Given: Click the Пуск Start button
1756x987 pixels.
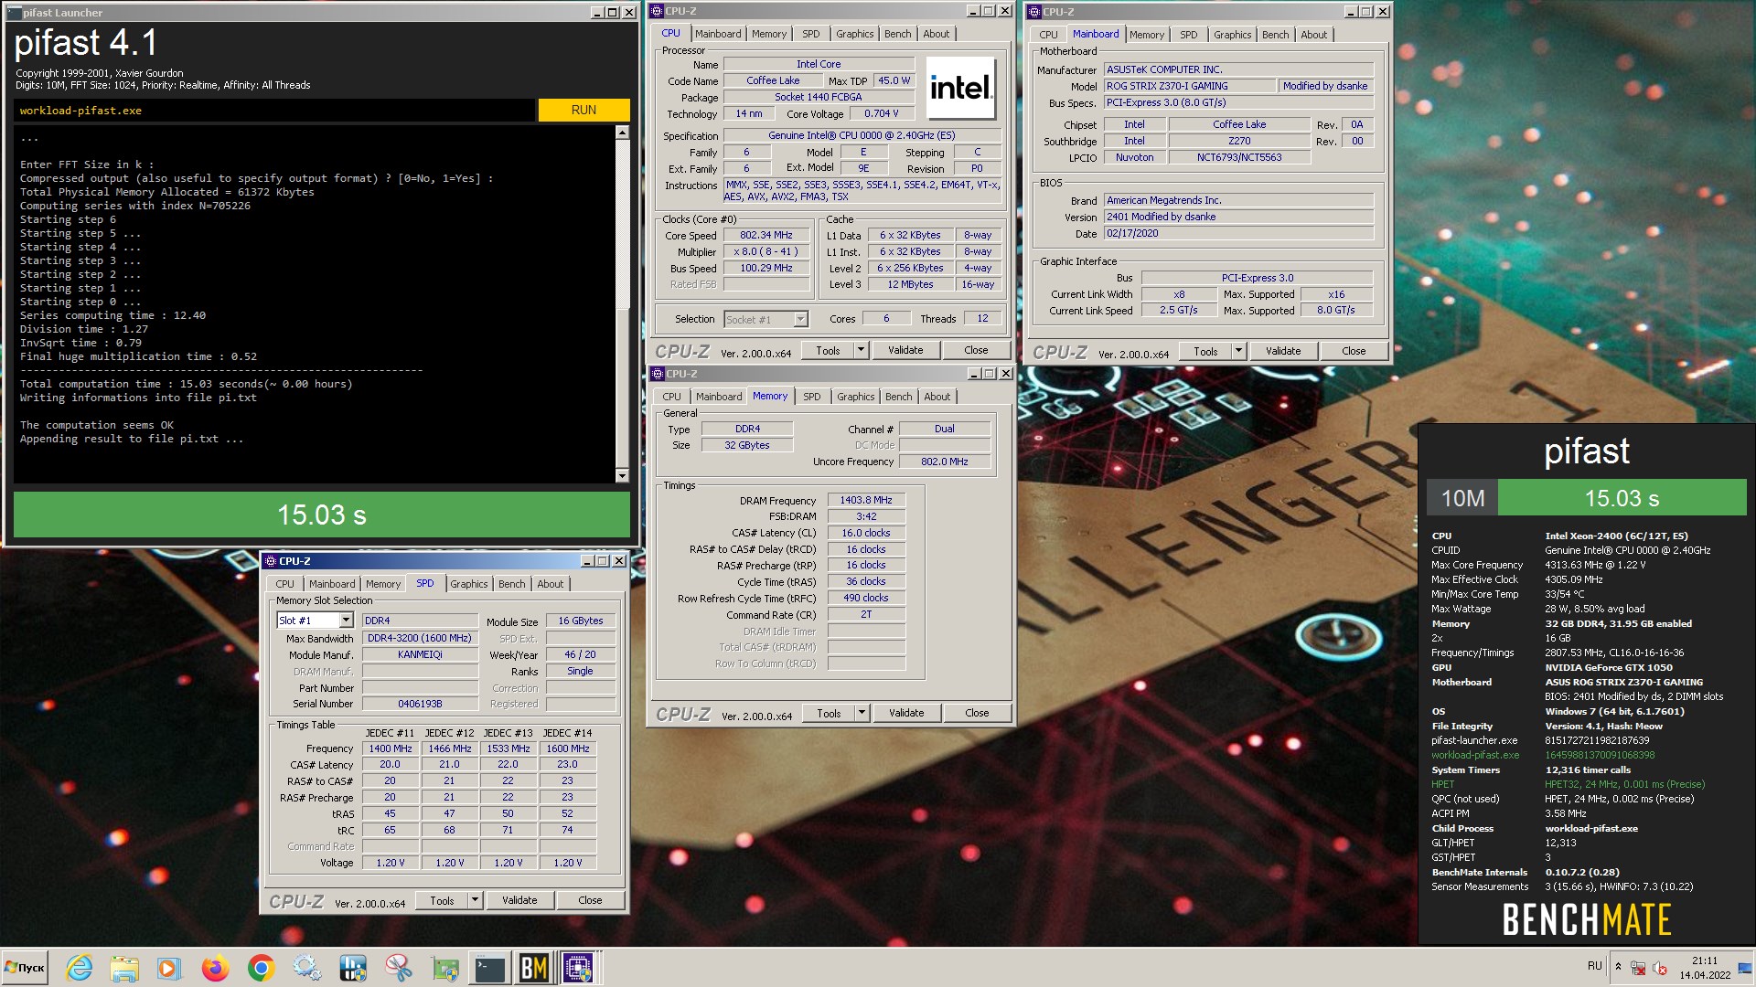Looking at the screenshot, I should tap(26, 968).
